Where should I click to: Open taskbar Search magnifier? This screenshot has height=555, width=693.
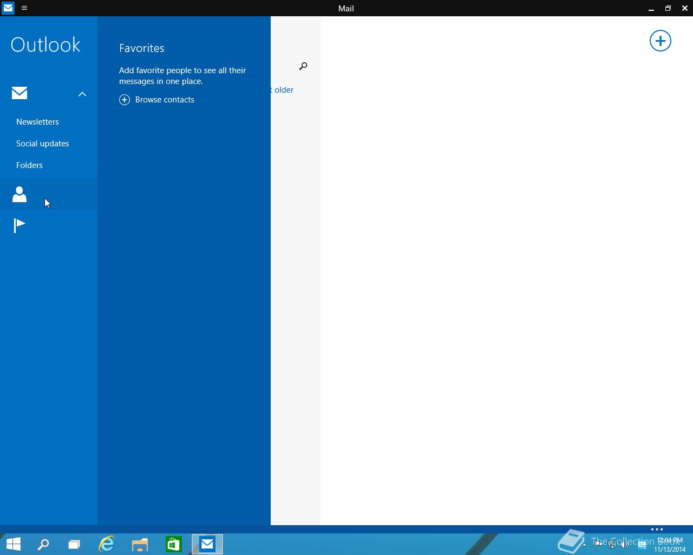coord(43,544)
